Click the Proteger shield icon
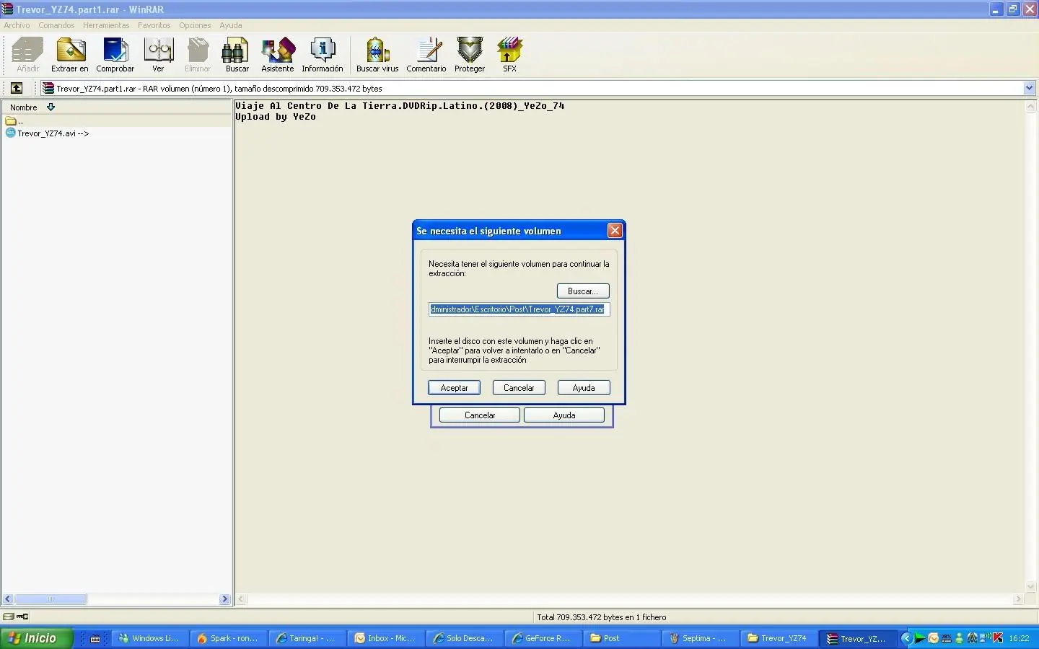The height and width of the screenshot is (649, 1039). coord(470,50)
